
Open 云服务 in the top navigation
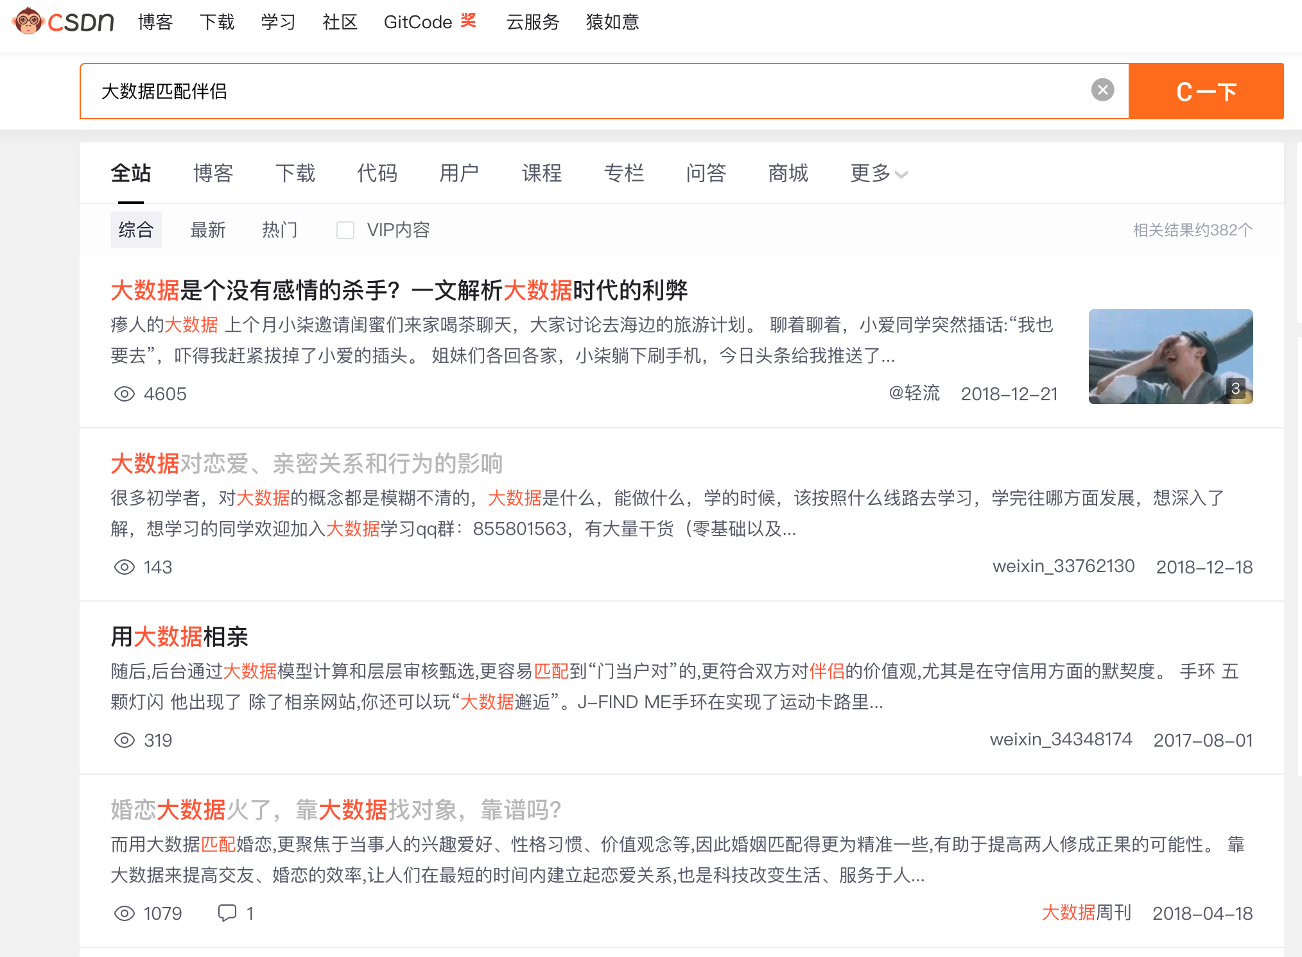[533, 22]
